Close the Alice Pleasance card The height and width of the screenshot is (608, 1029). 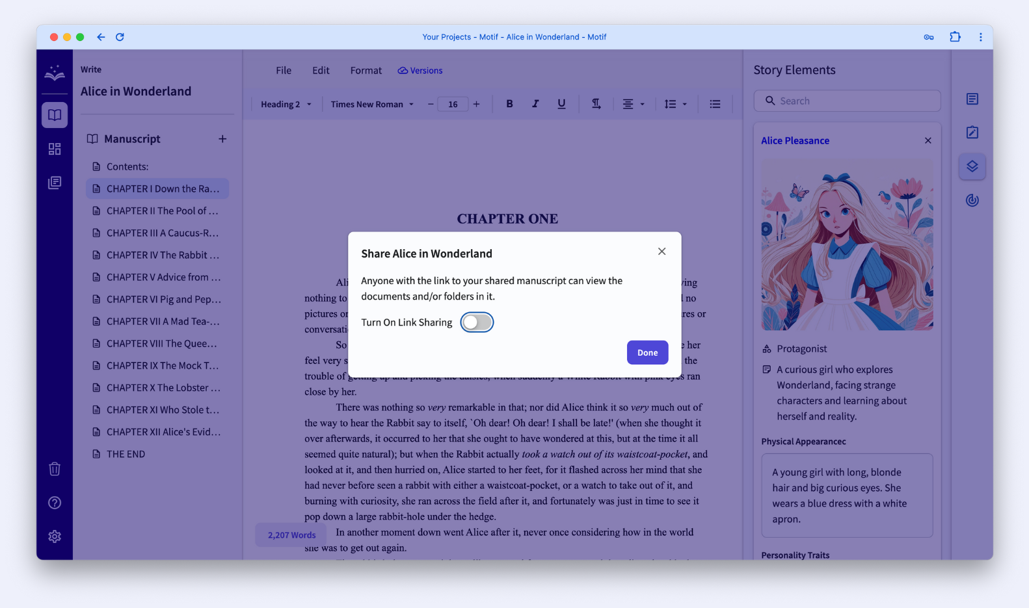928,140
